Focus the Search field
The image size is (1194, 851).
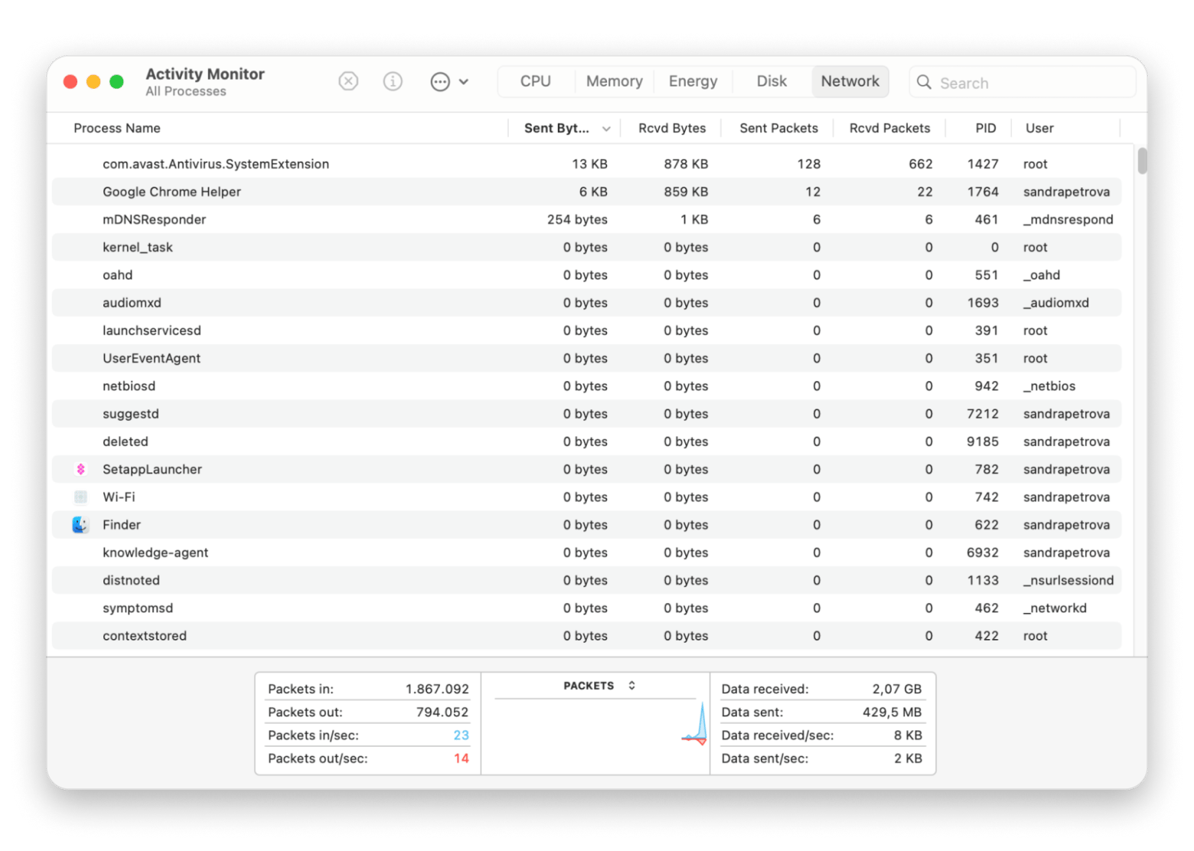(x=1022, y=82)
